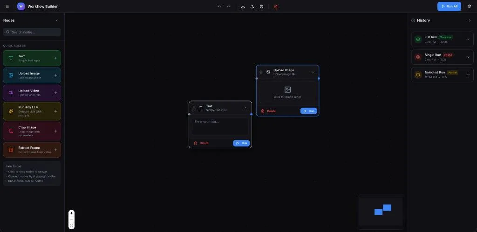Screen dimensions: 477x232
Task: Click into the Enter your text field
Action: tap(220, 126)
